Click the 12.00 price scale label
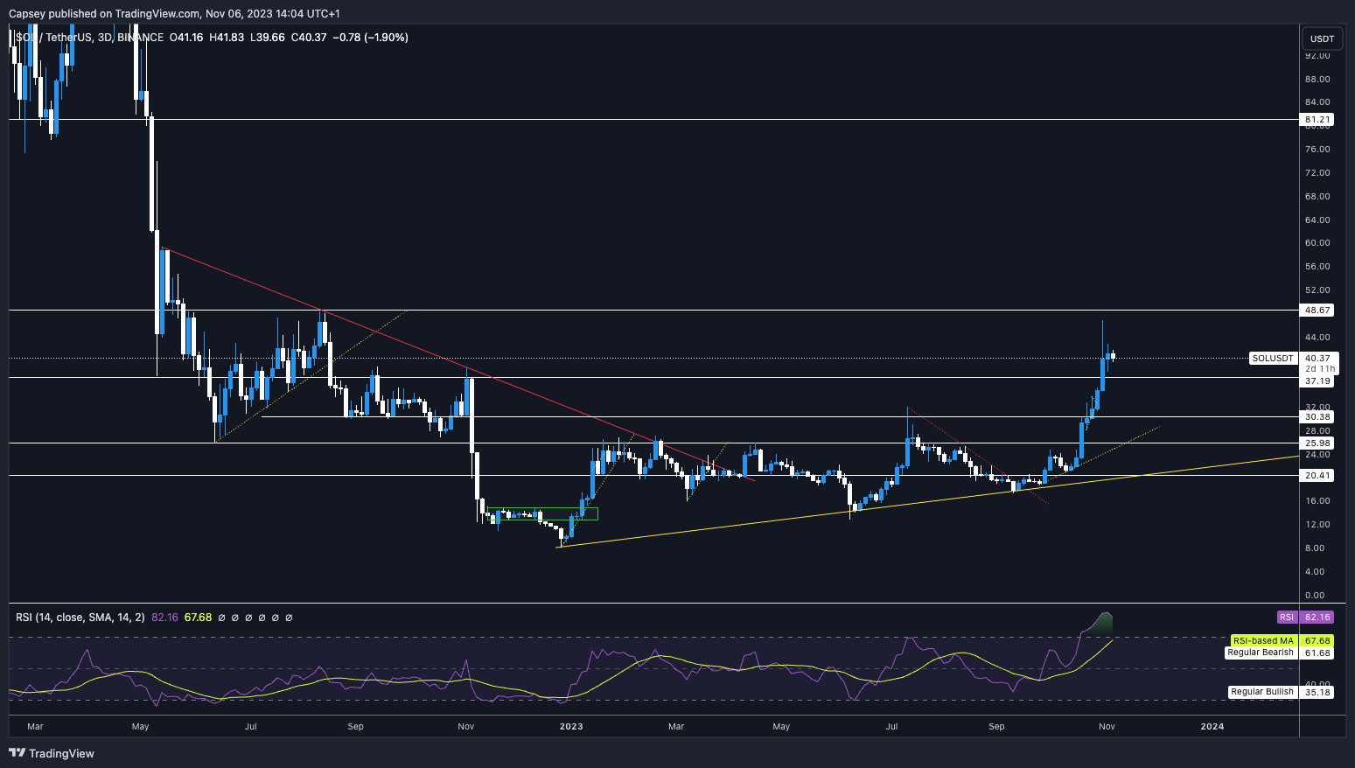Viewport: 1355px width, 768px height. click(x=1317, y=524)
